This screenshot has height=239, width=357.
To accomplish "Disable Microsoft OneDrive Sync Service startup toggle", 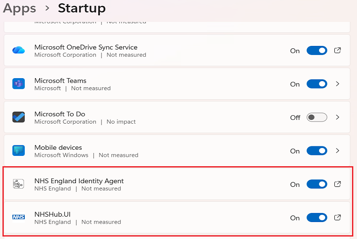I will (x=317, y=50).
